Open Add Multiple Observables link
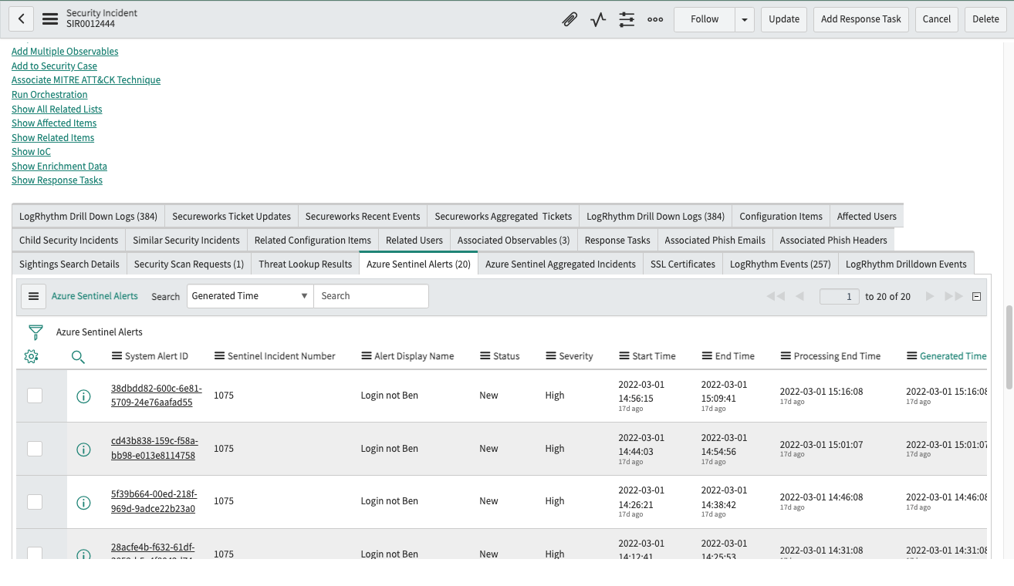 click(x=65, y=52)
